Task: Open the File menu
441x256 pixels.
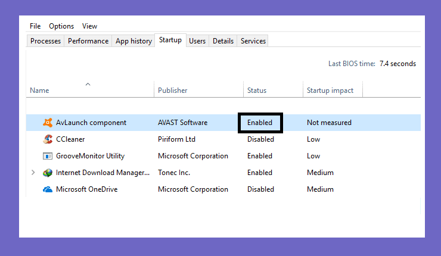Action: tap(35, 26)
